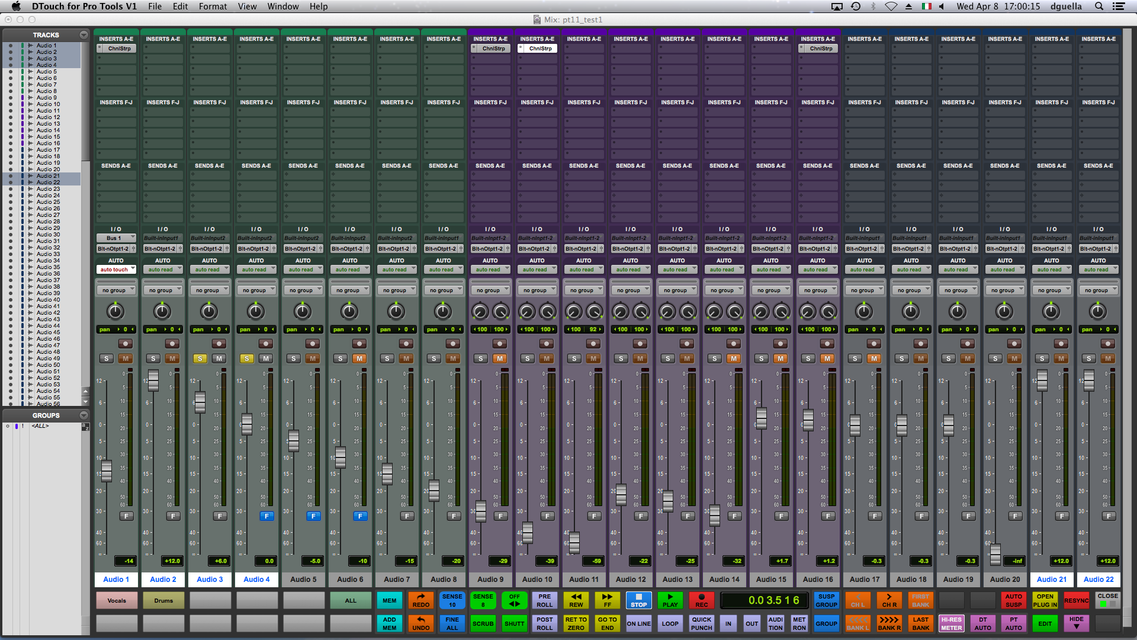The image size is (1137, 640).
Task: Open the Time Machine menu bar icon
Action: 856,7
